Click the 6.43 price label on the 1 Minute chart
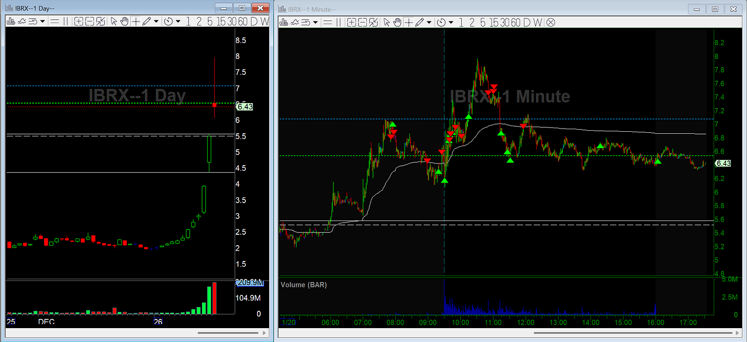 click(x=723, y=164)
